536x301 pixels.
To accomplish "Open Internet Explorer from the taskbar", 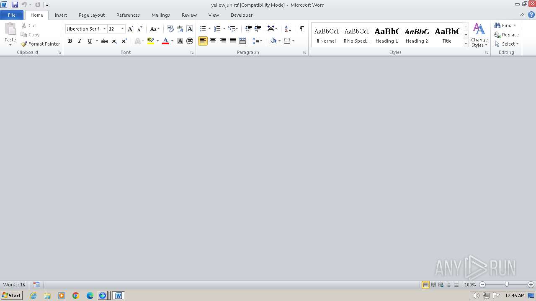I will (33, 296).
